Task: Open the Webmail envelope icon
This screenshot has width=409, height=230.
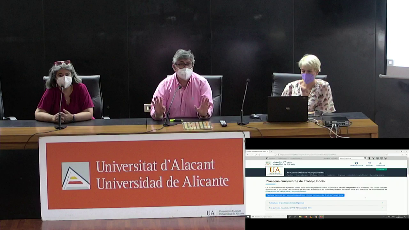Action: coord(369,164)
